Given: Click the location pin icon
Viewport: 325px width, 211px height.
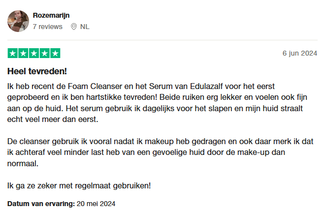Looking at the screenshot, I should click(74, 27).
